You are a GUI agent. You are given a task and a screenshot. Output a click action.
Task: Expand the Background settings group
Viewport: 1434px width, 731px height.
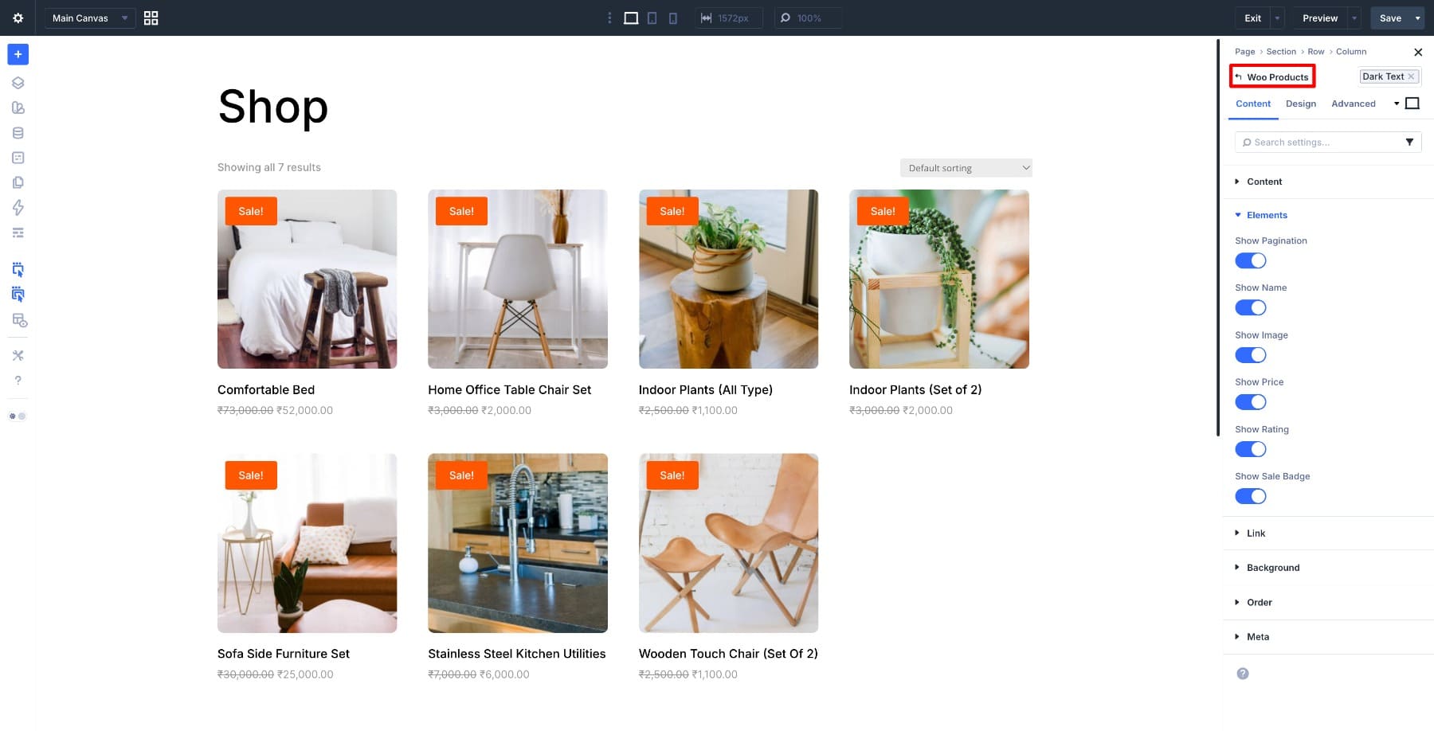[x=1272, y=568]
